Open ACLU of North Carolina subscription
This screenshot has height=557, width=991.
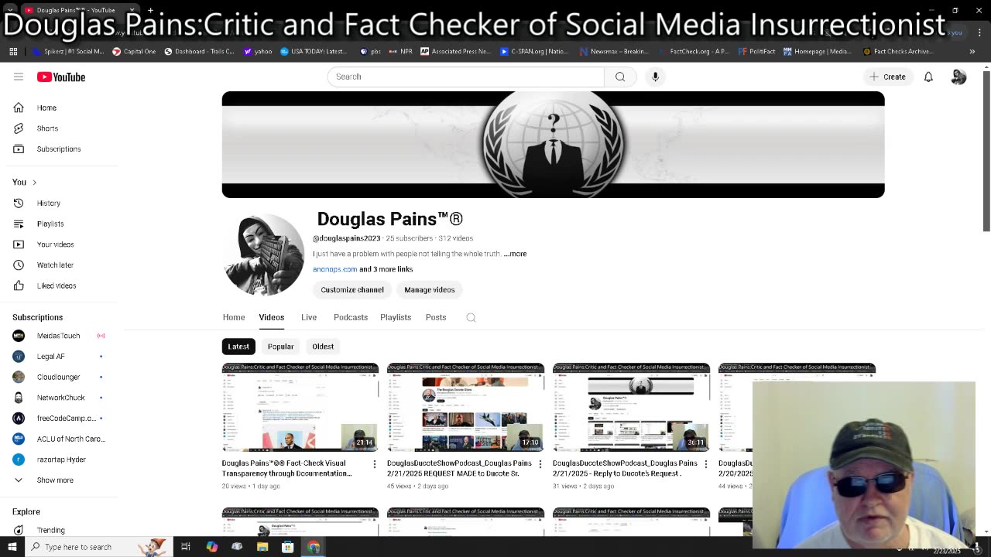pos(59,439)
